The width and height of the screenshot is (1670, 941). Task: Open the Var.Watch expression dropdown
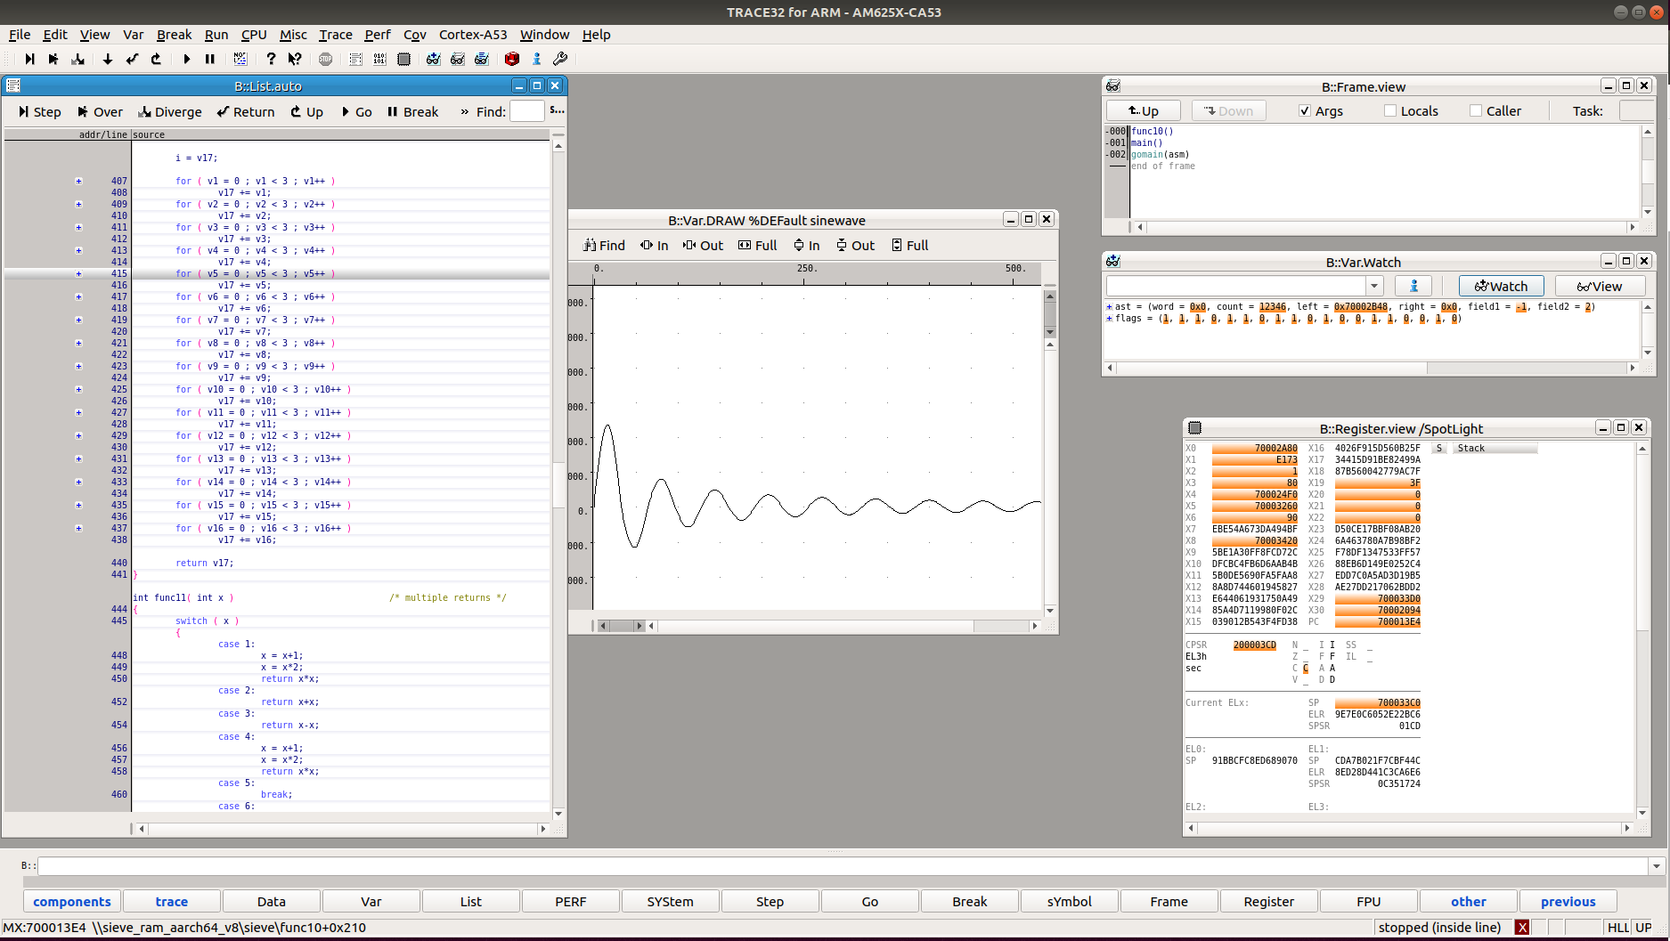1374,286
